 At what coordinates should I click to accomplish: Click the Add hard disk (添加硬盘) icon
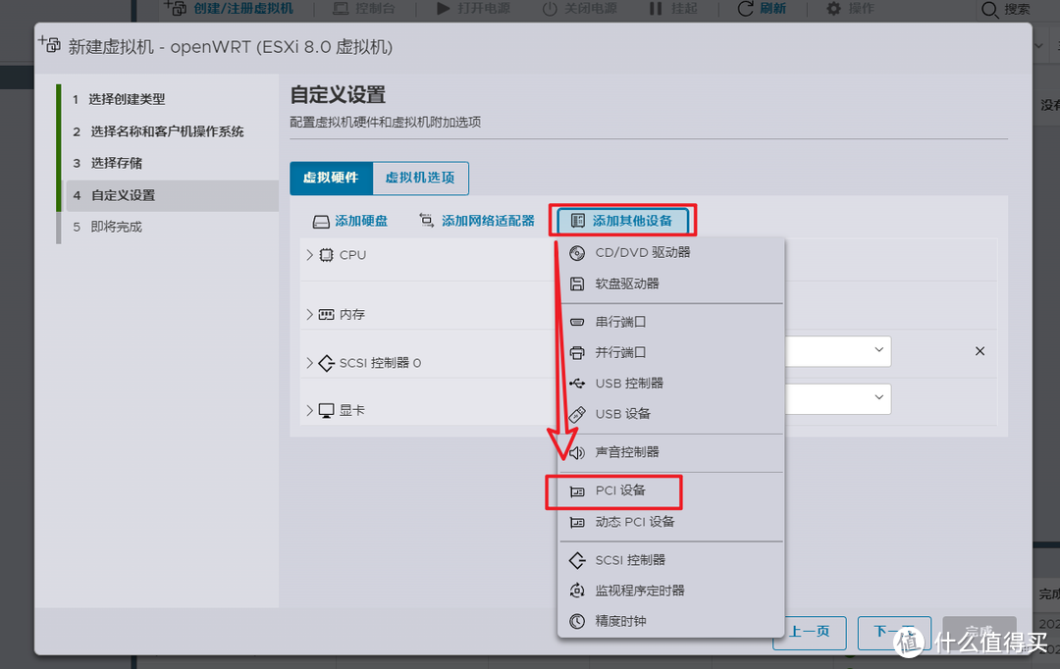click(321, 222)
